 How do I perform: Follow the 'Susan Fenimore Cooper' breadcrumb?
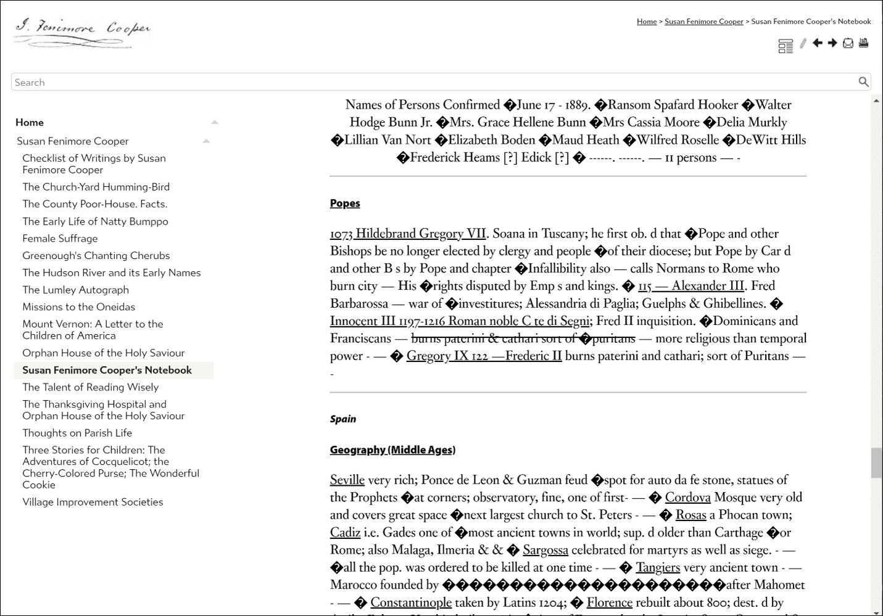pyautogui.click(x=703, y=21)
